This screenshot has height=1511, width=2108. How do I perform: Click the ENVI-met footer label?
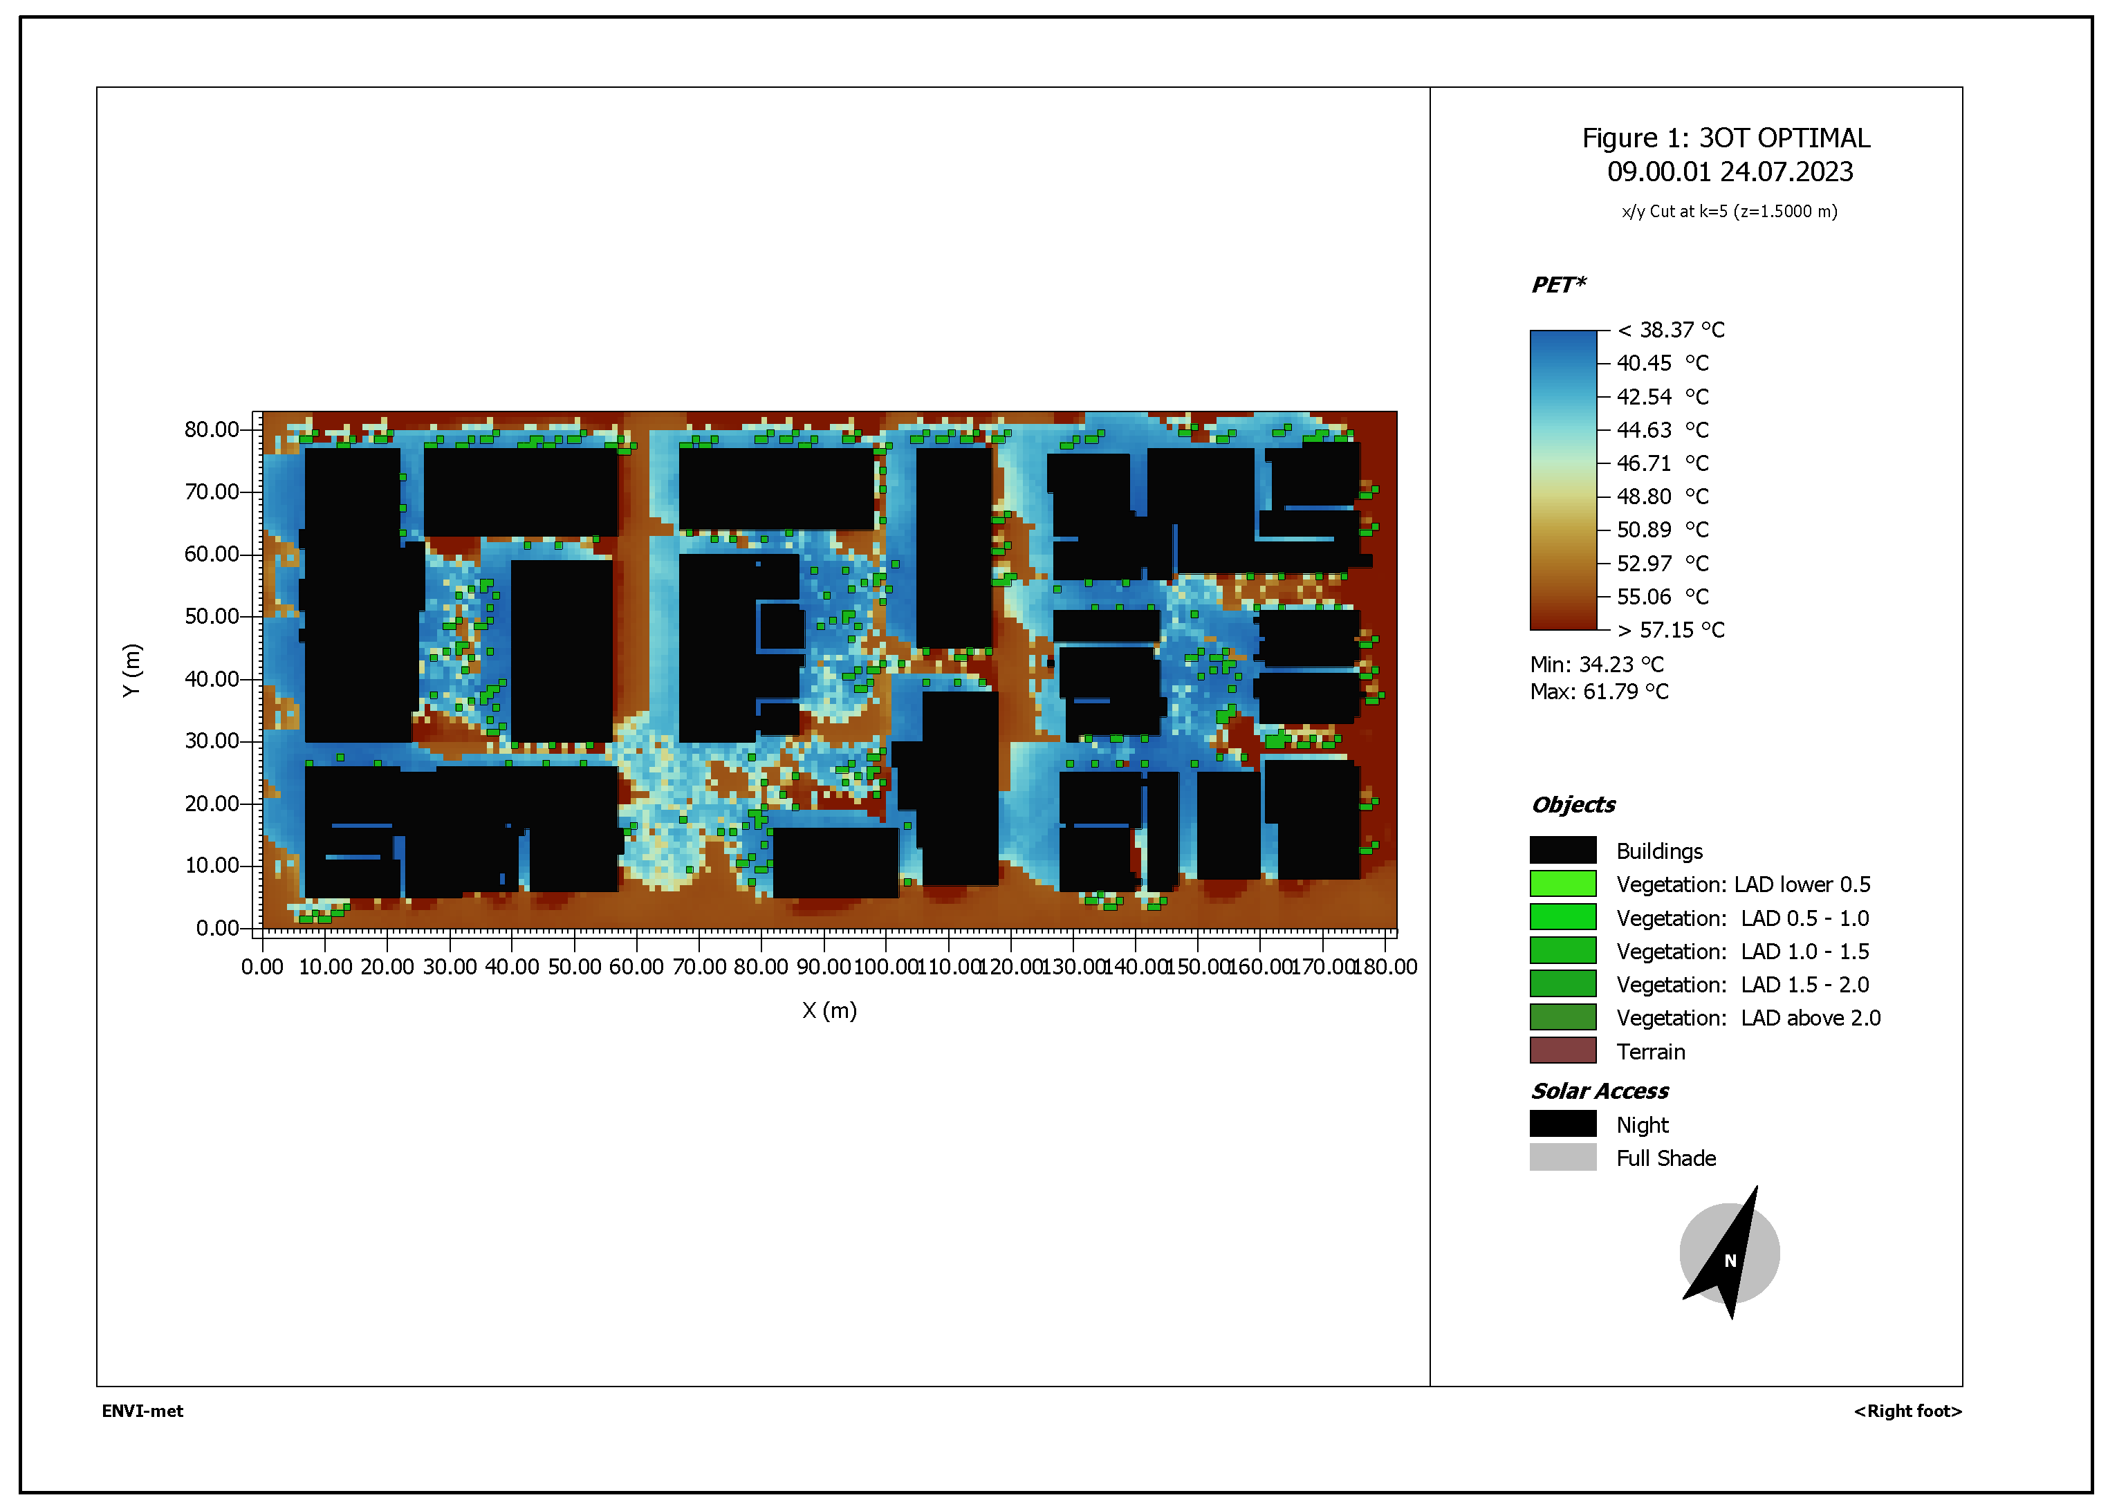pyautogui.click(x=142, y=1411)
